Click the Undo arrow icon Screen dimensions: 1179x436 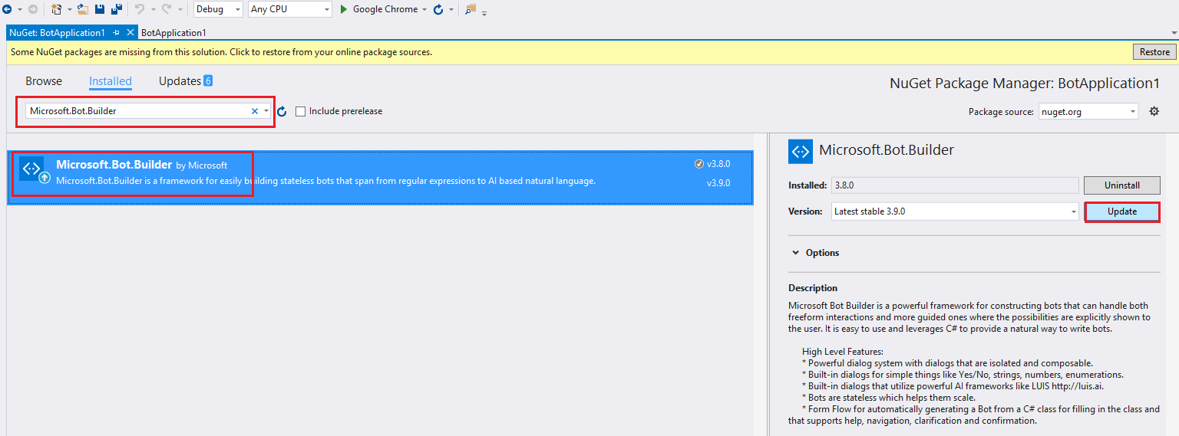tap(140, 9)
